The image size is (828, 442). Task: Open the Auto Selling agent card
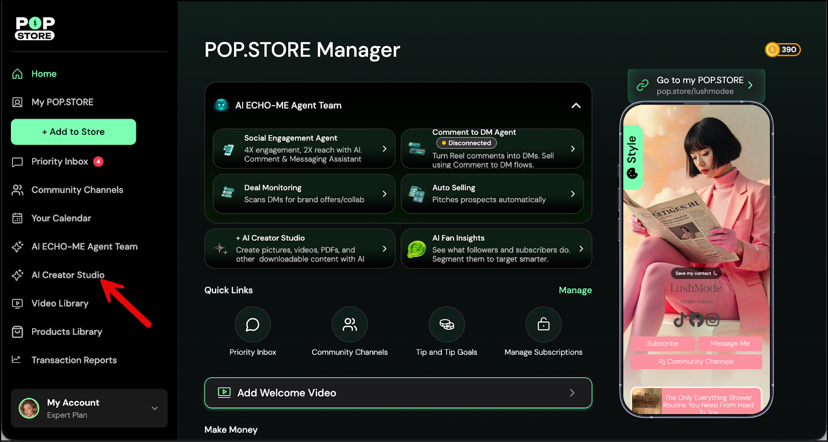point(492,194)
